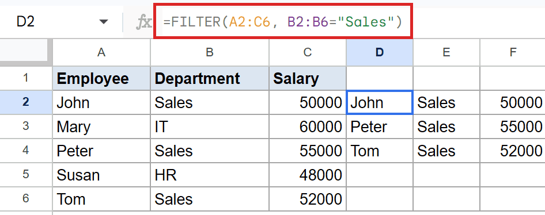Select cell C6 containing 52000
The height and width of the screenshot is (215, 545).
[308, 199]
